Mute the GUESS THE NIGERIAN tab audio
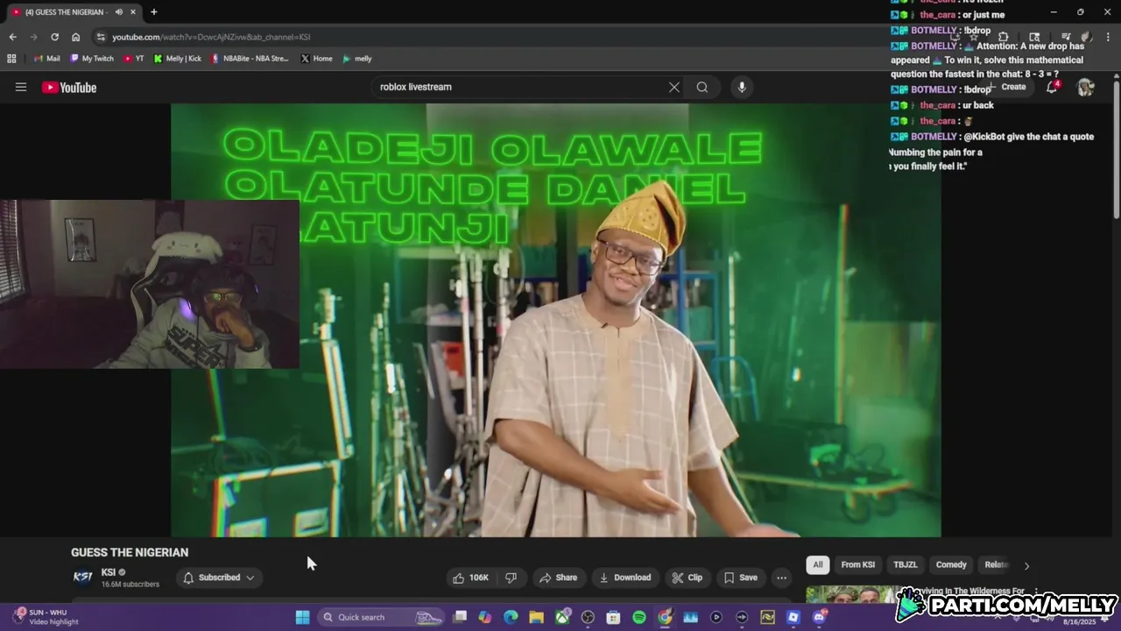 pos(119,12)
